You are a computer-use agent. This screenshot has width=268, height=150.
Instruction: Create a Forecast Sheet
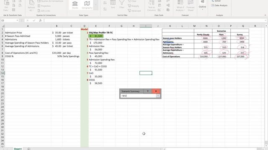tap(191, 5)
